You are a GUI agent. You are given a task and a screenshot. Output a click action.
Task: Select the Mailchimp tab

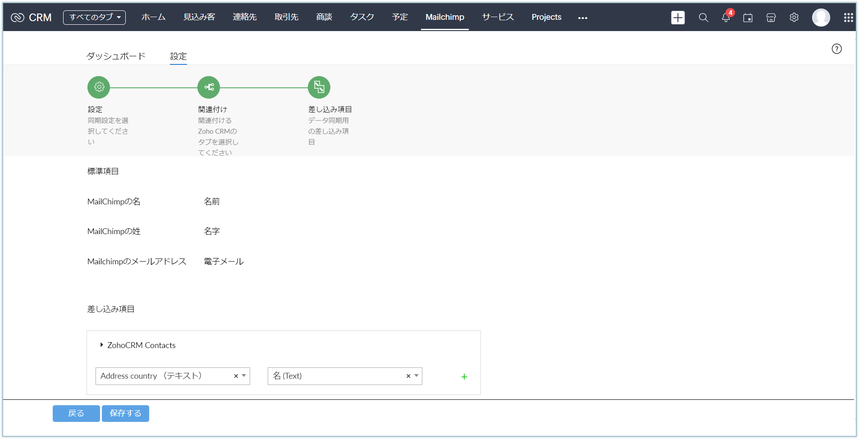pos(445,17)
